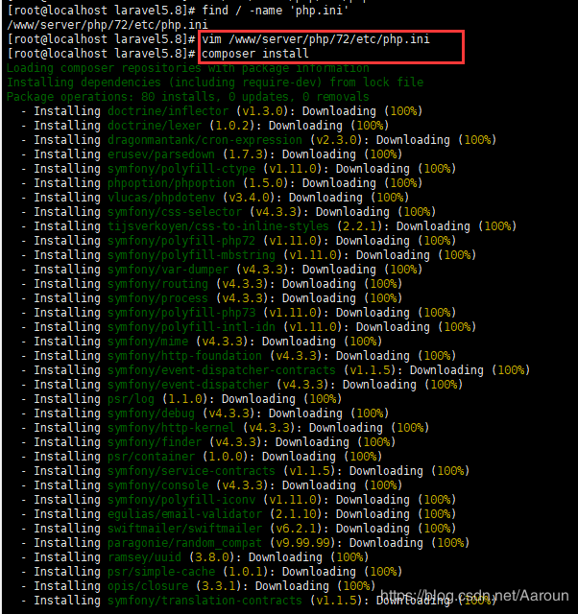Click version (3.3.1) of opis/closure

219,586
